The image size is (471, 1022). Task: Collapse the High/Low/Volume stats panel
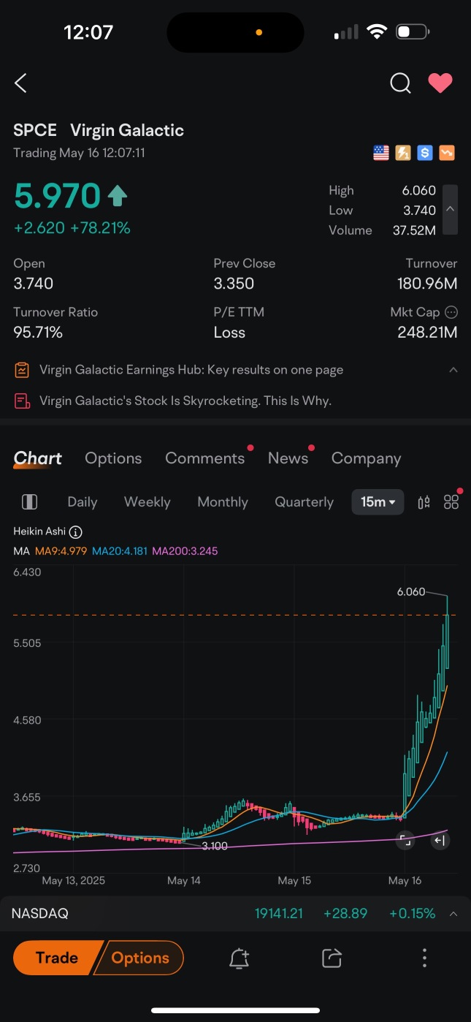pyautogui.click(x=451, y=209)
